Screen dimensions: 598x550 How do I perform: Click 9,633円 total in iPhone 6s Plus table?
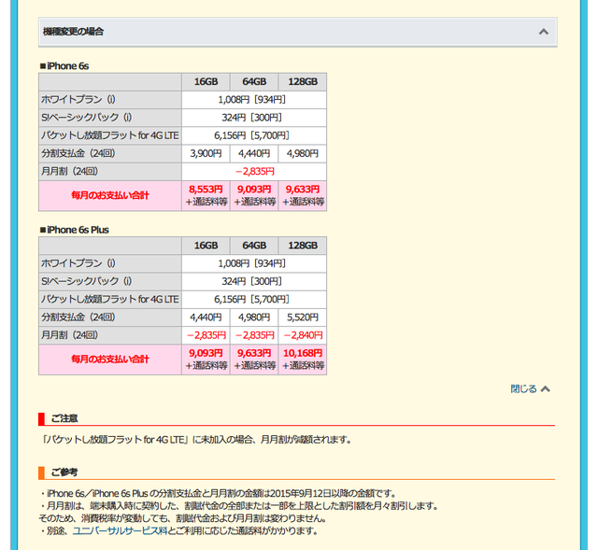click(254, 360)
